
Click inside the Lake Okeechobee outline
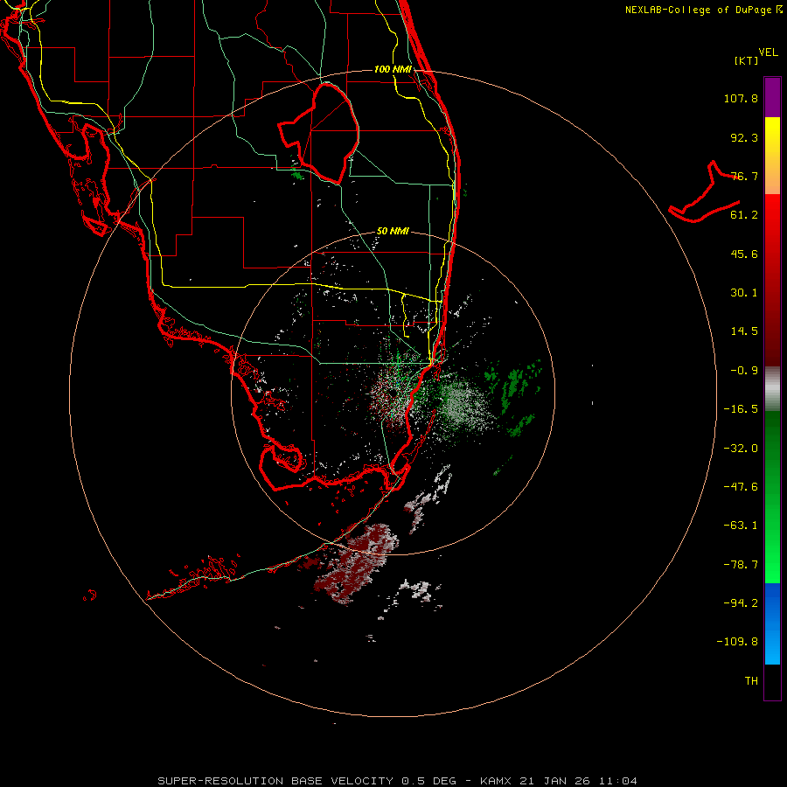click(x=329, y=133)
